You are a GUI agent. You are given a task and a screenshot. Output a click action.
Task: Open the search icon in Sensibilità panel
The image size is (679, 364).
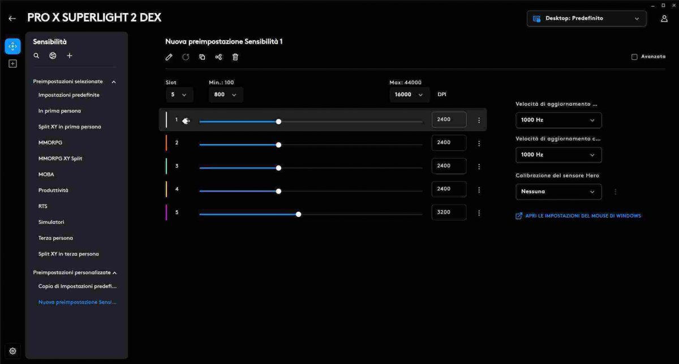coord(36,56)
